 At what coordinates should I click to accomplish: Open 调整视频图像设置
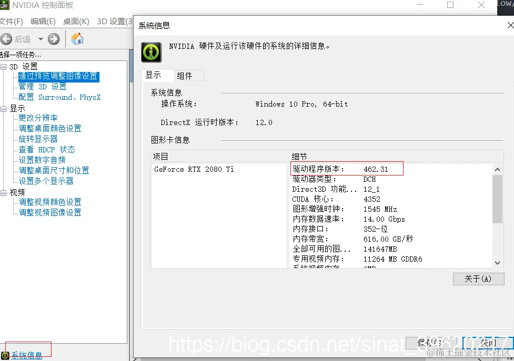pyautogui.click(x=50, y=212)
